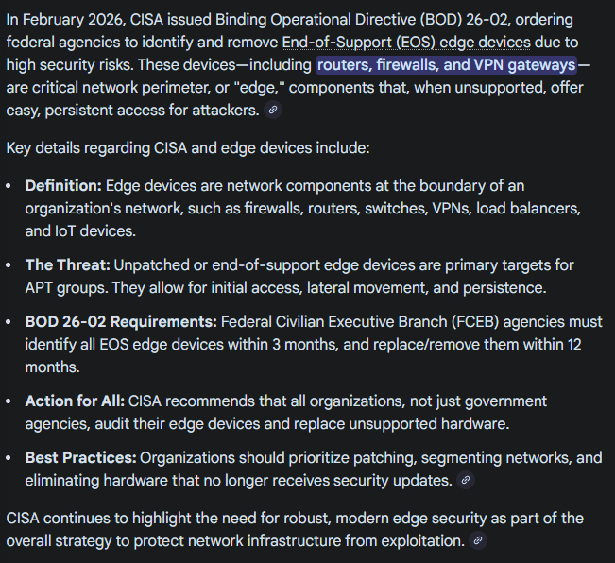The height and width of the screenshot is (563, 615).
Task: Click the "Action for All:" bold heading
Action: (76, 401)
